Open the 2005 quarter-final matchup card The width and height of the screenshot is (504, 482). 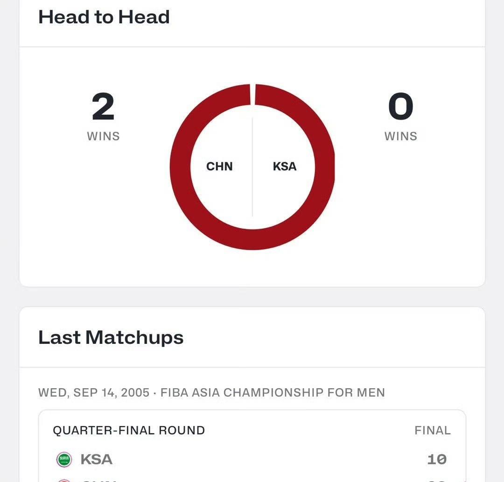252,444
